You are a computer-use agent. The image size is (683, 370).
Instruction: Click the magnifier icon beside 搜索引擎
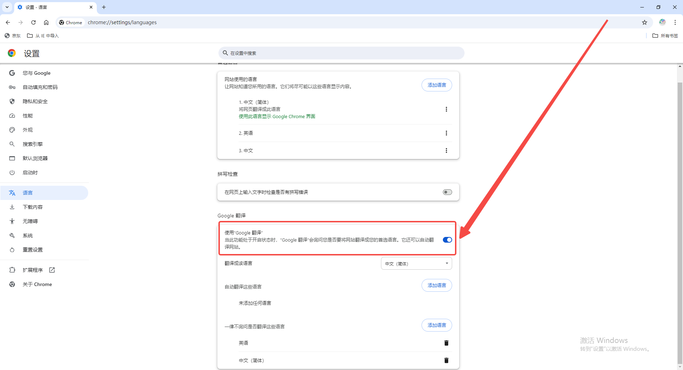(x=12, y=144)
